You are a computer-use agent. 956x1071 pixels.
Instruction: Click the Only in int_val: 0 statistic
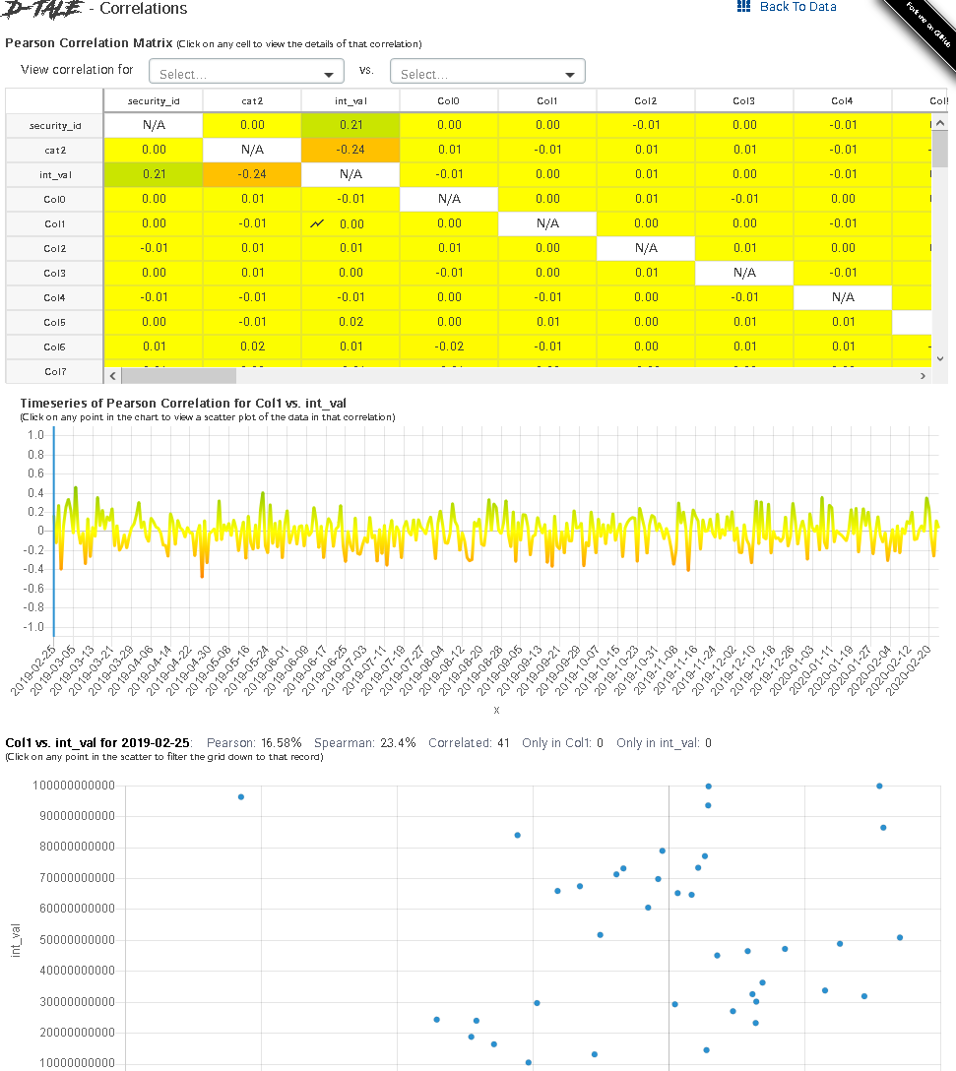click(664, 742)
